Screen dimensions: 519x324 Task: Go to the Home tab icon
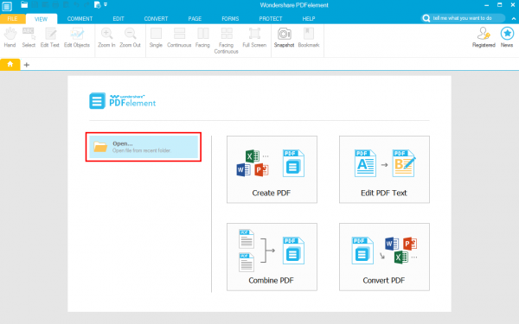[x=10, y=64]
